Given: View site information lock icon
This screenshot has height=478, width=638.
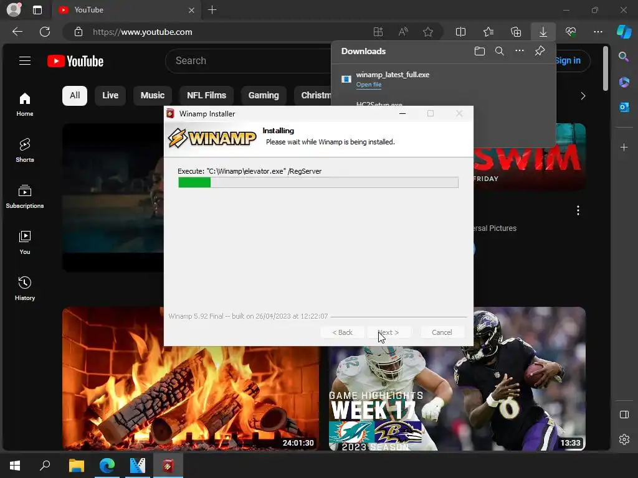Looking at the screenshot, I should pyautogui.click(x=79, y=32).
